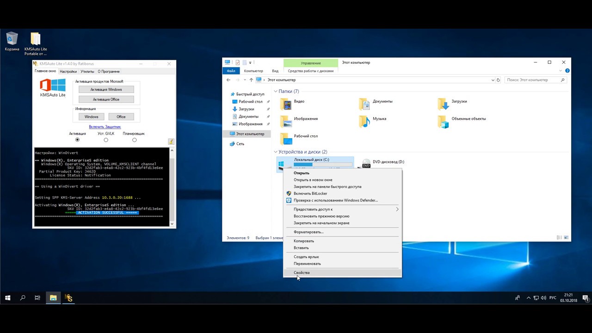
Task: Click the KMSAuto log scrollbar down arrow
Action: (172, 224)
